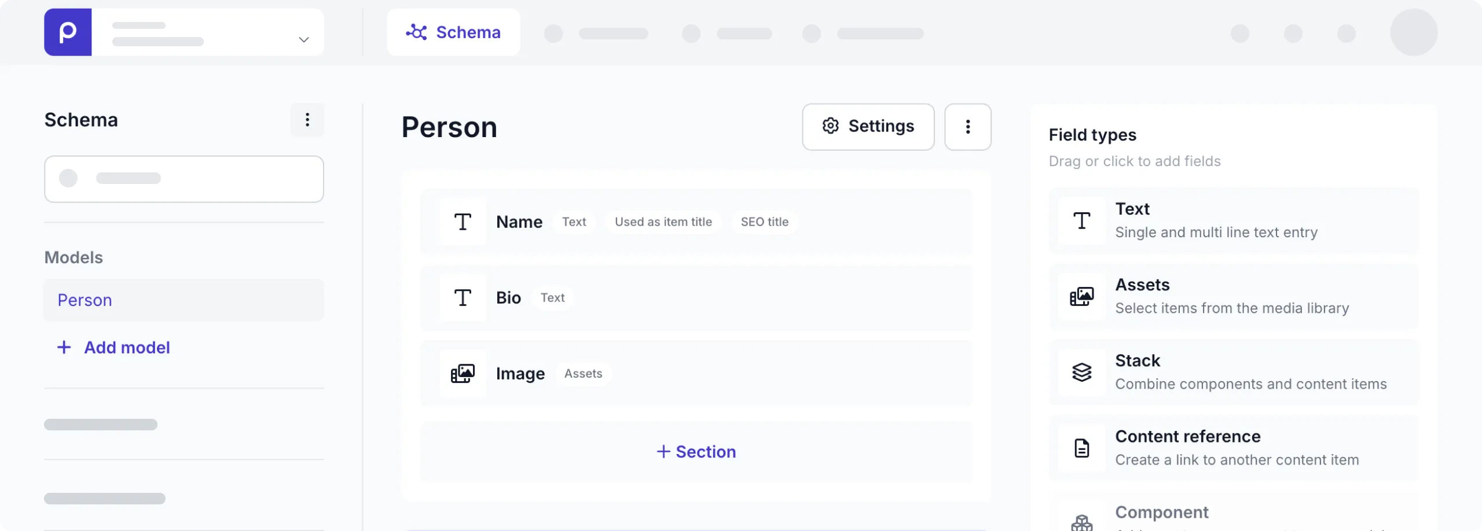Open the Schema panel options menu
Image resolution: width=1482 pixels, height=531 pixels.
tap(307, 120)
